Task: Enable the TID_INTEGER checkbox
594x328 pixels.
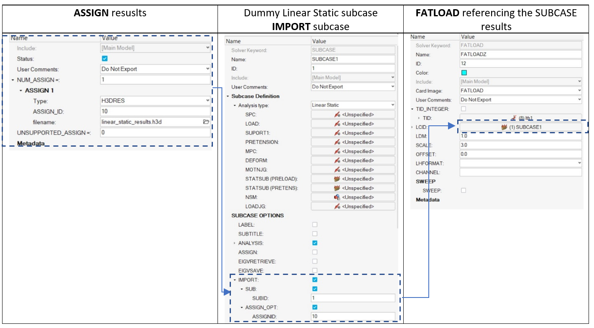Action: (464, 108)
